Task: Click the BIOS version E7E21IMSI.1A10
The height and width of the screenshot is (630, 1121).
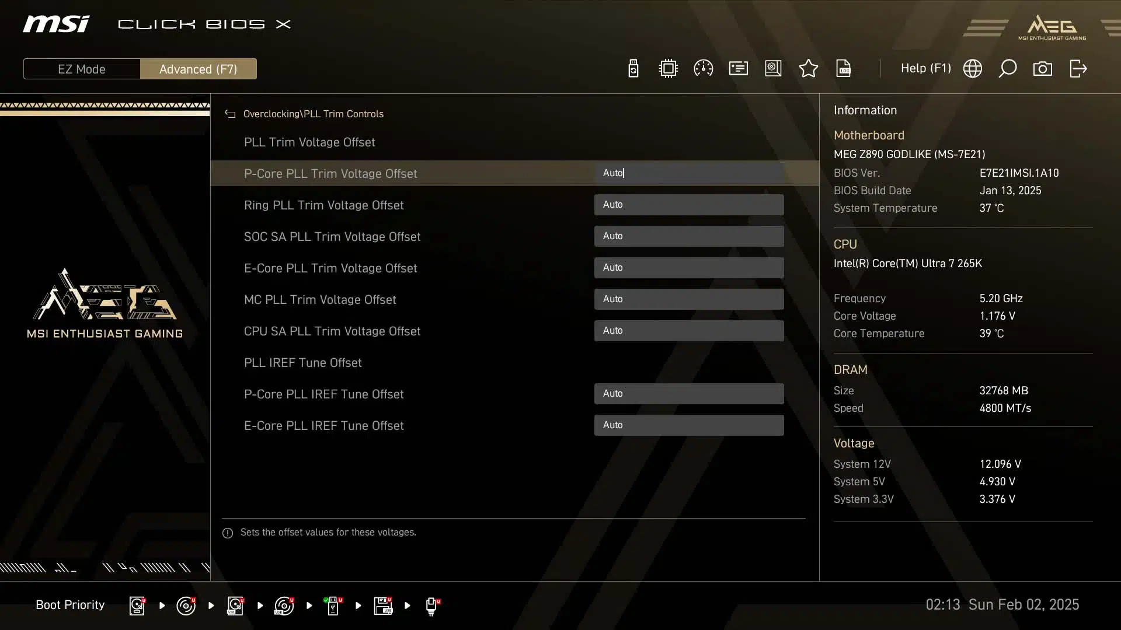Action: pos(1019,173)
